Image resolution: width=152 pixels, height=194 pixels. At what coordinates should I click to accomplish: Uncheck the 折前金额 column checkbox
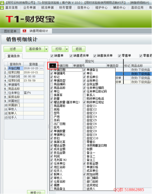pyautogui.click(x=84, y=163)
